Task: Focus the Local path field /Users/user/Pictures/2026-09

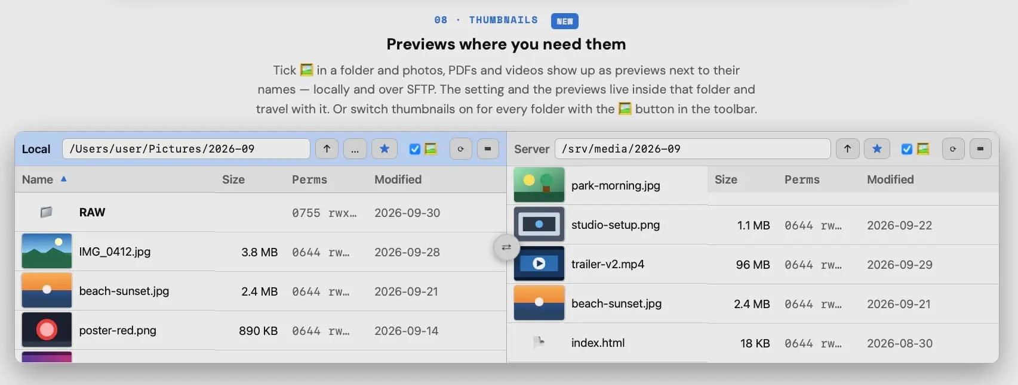Action: [186, 149]
